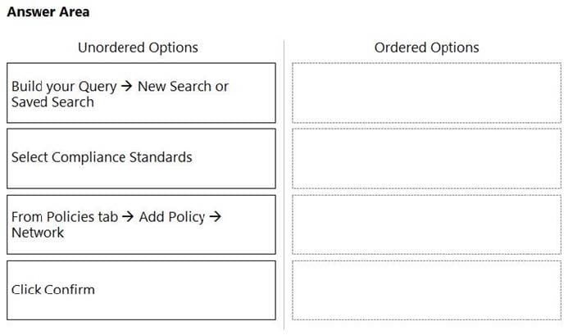Click the 'New Search or' text
The height and width of the screenshot is (335, 568).
pyautogui.click(x=184, y=86)
